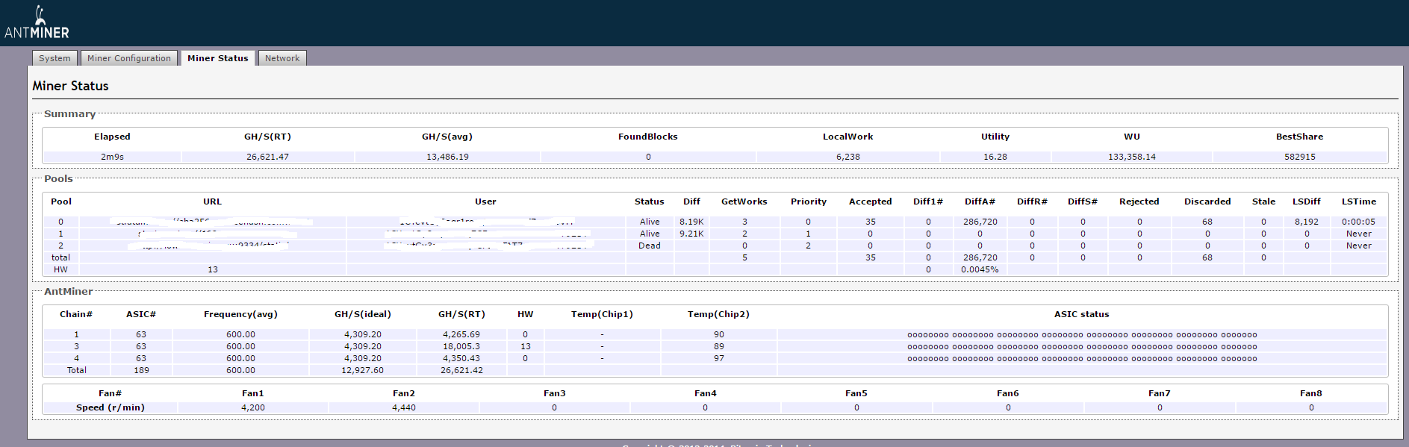Screen dimensions: 1409x447
Task: Click LocalWork value 6,238
Action: tap(847, 157)
